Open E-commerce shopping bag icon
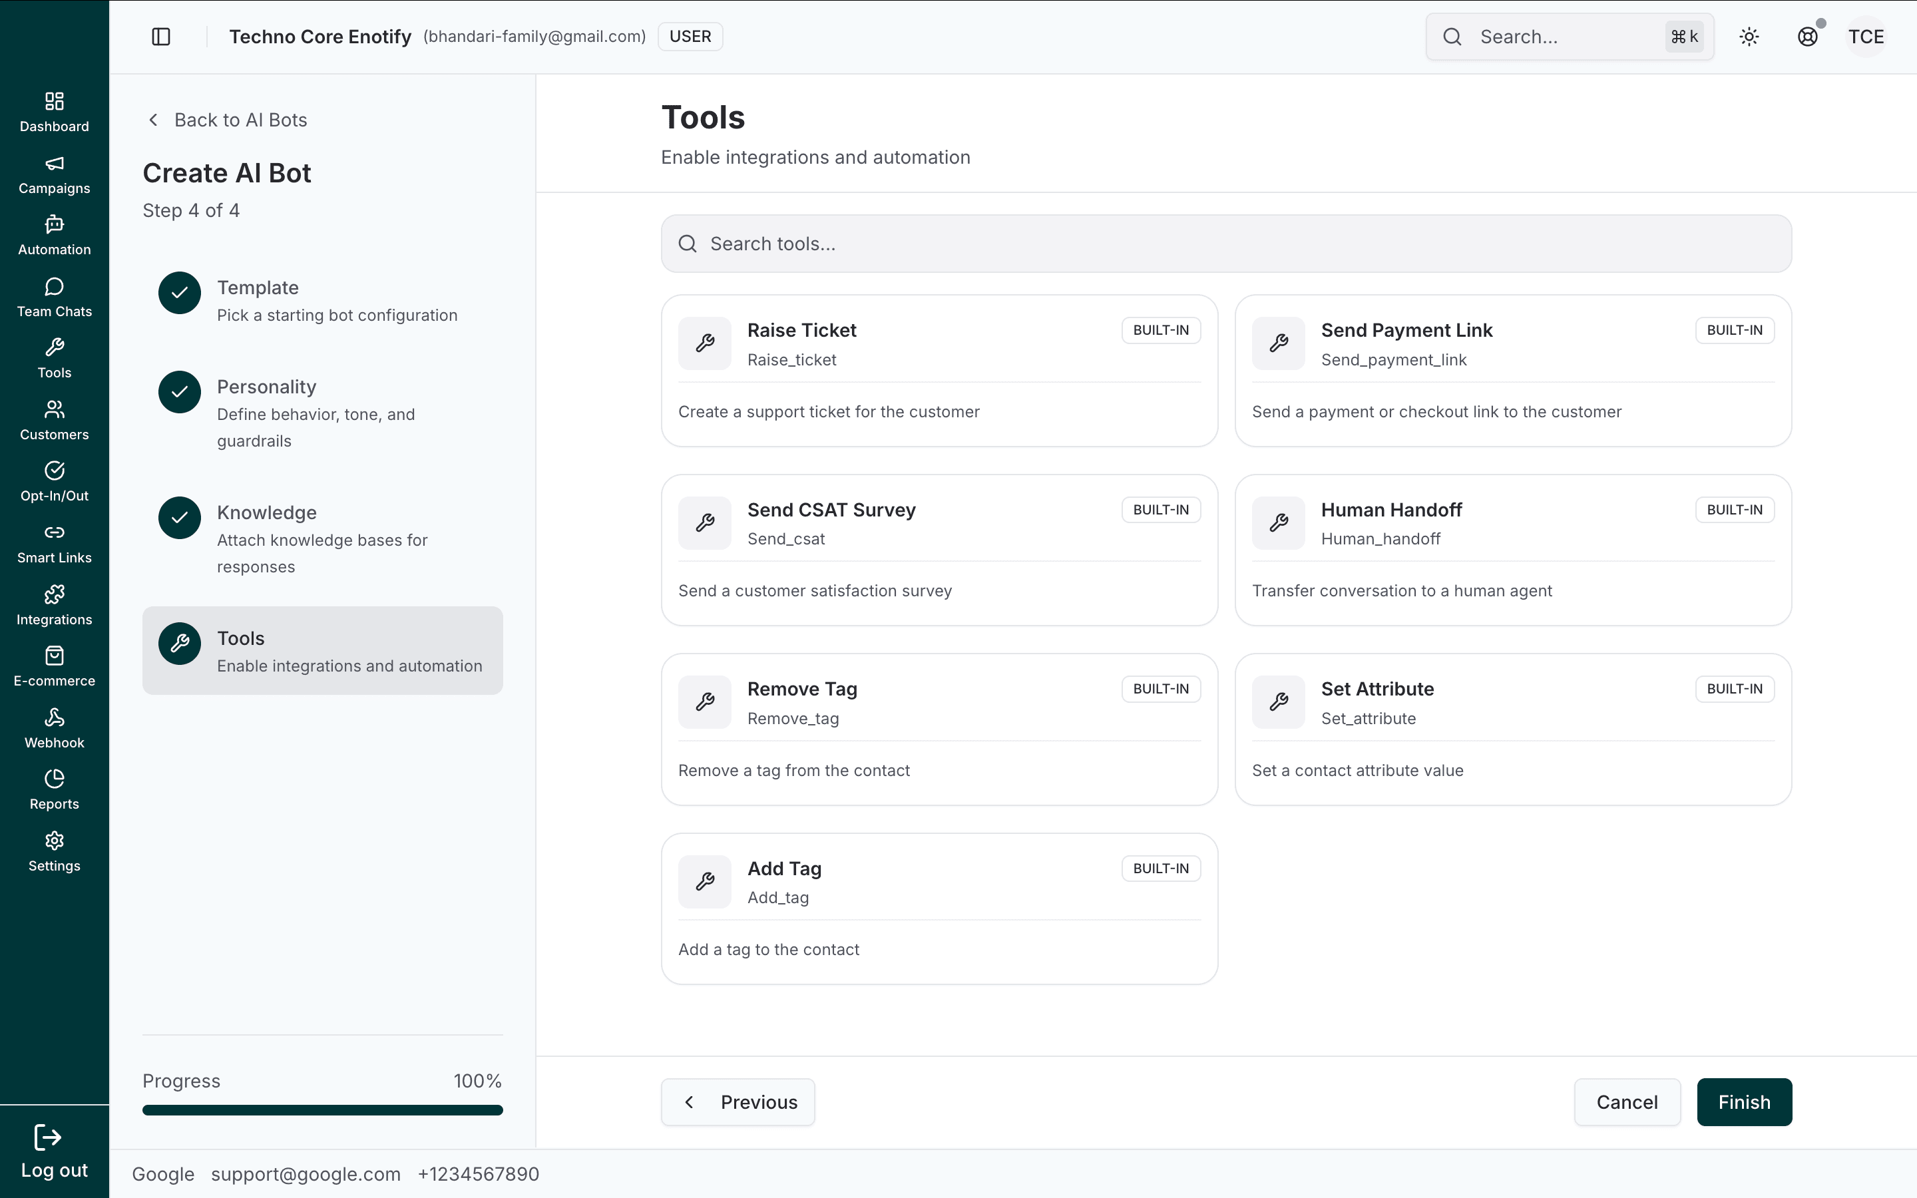 coord(54,656)
